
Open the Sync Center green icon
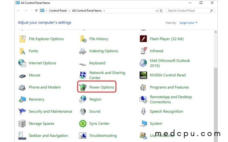click(83, 124)
